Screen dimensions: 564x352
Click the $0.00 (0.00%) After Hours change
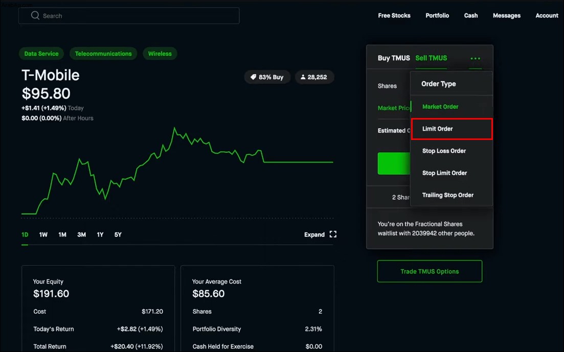[x=57, y=119]
